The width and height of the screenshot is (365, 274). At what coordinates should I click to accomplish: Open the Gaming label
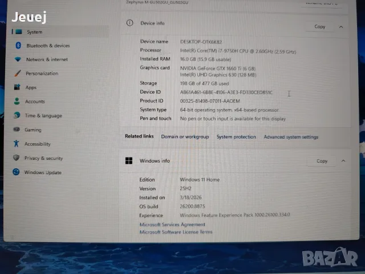click(33, 130)
